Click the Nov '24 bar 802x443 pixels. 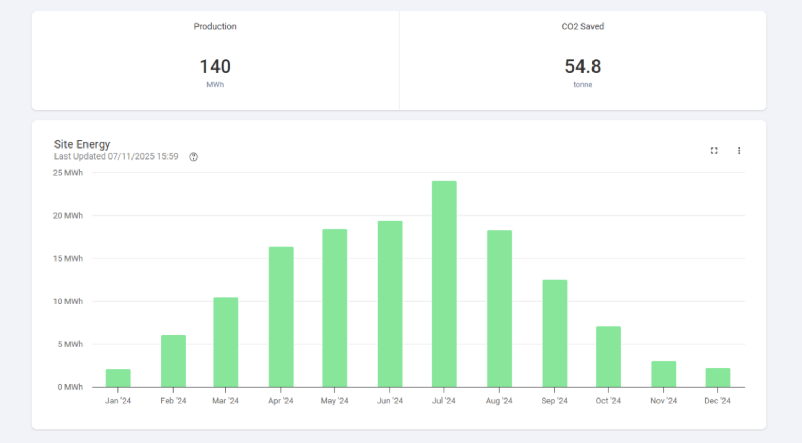pos(664,374)
